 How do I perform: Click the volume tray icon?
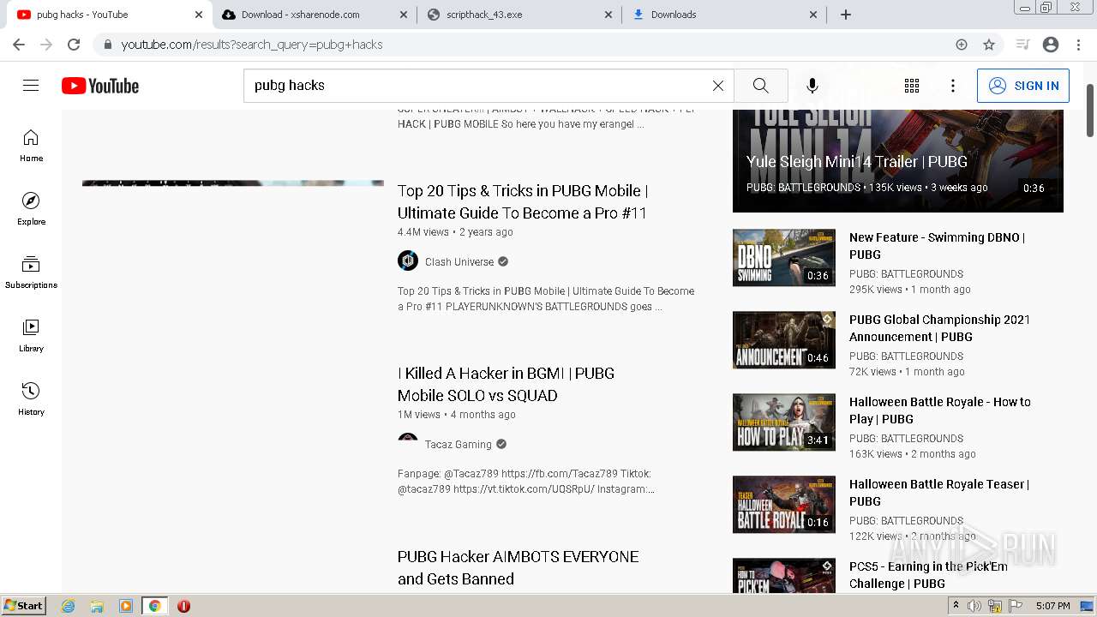975,606
